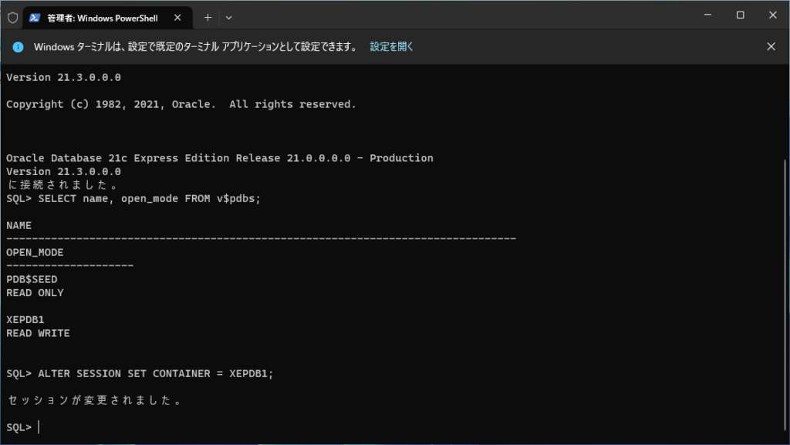Image resolution: width=790 pixels, height=445 pixels.
Task: Open settings via the 設定を開く link
Action: click(x=392, y=46)
